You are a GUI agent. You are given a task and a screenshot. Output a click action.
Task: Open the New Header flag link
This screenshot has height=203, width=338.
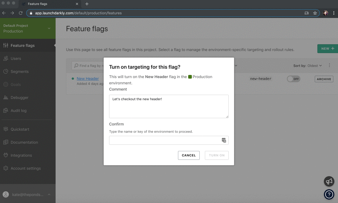(88, 78)
